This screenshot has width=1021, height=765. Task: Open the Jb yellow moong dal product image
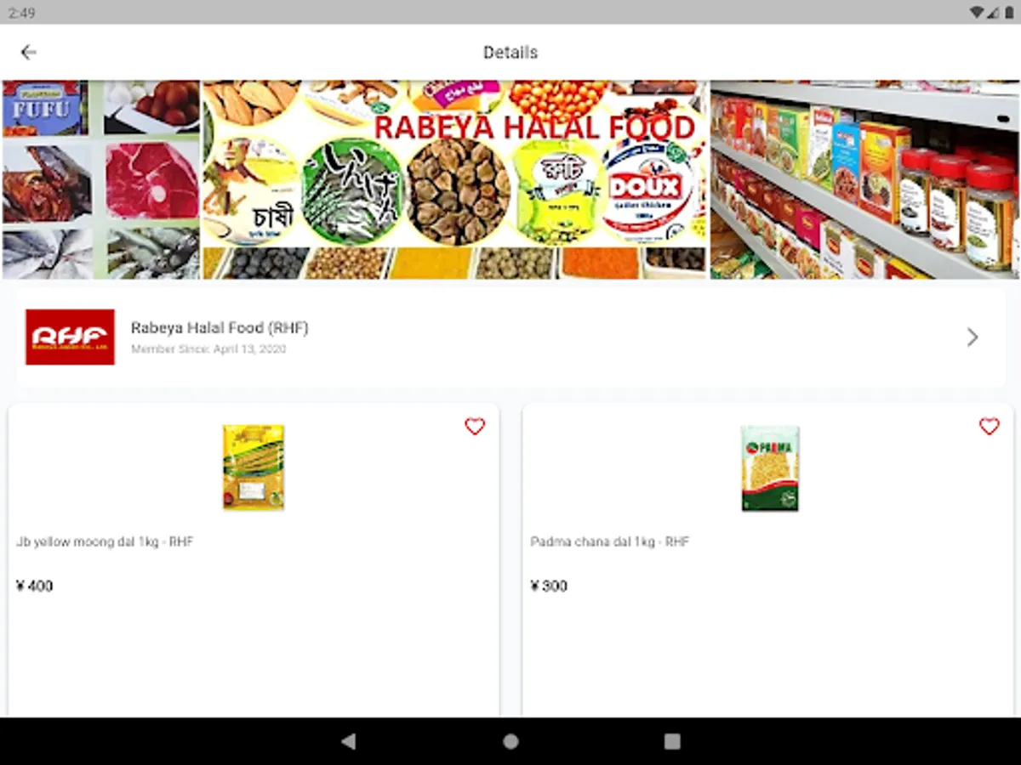254,467
